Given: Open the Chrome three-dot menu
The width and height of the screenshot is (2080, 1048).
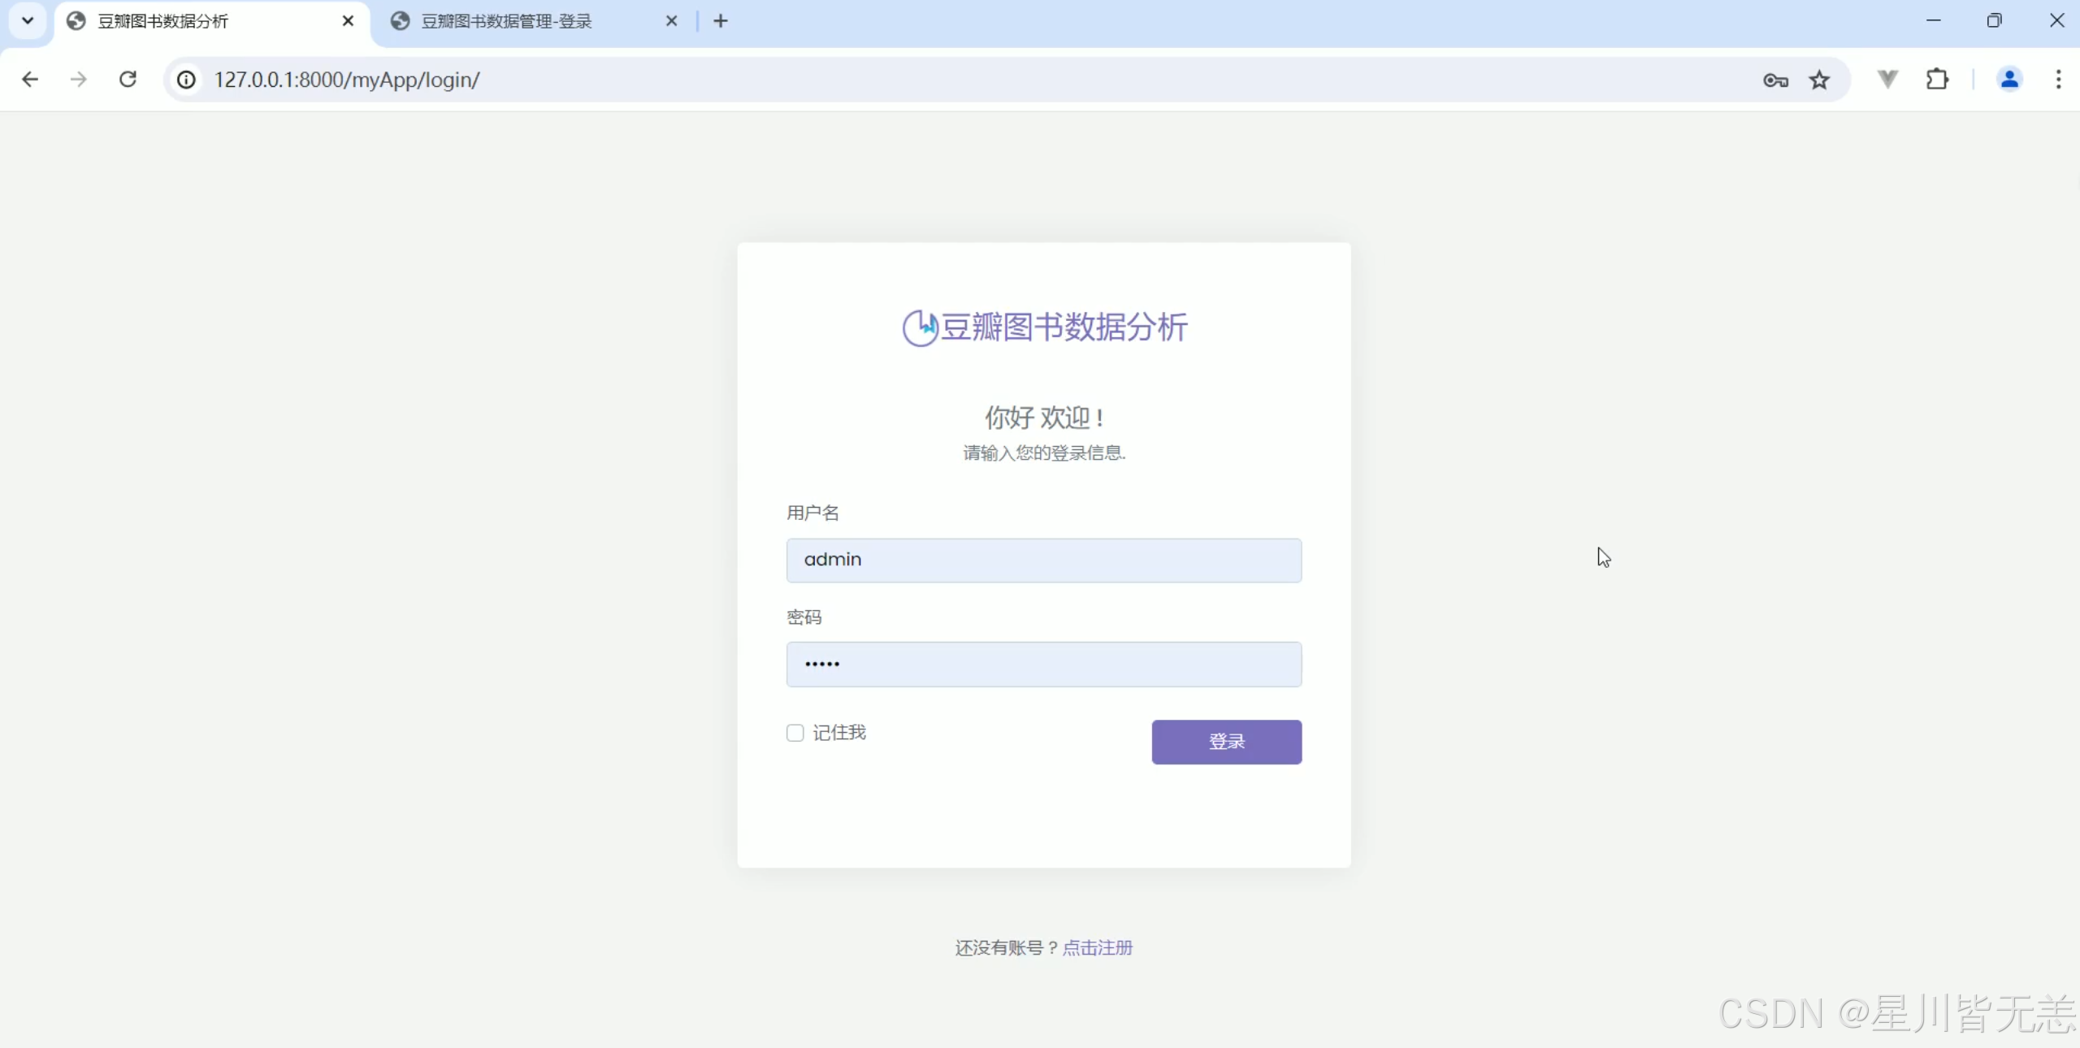Looking at the screenshot, I should pyautogui.click(x=2058, y=80).
